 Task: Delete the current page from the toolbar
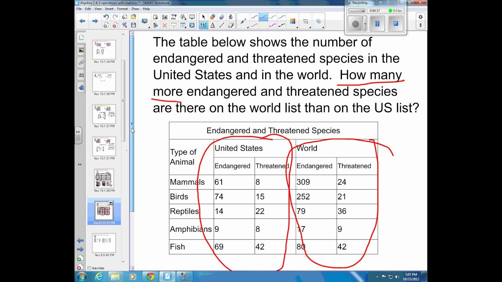pyautogui.click(x=115, y=25)
